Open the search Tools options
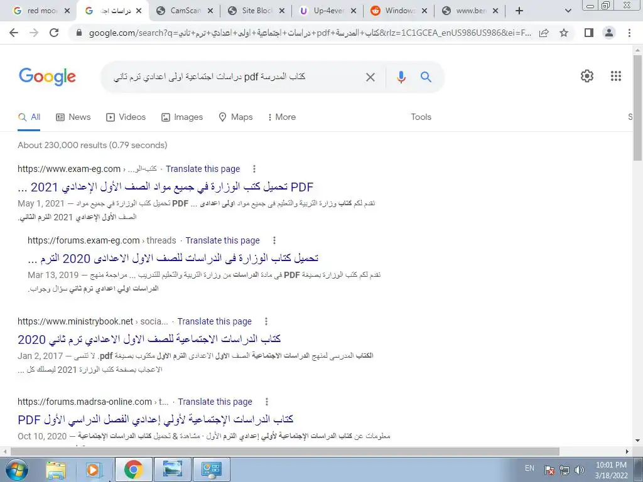The image size is (643, 482). (x=421, y=117)
